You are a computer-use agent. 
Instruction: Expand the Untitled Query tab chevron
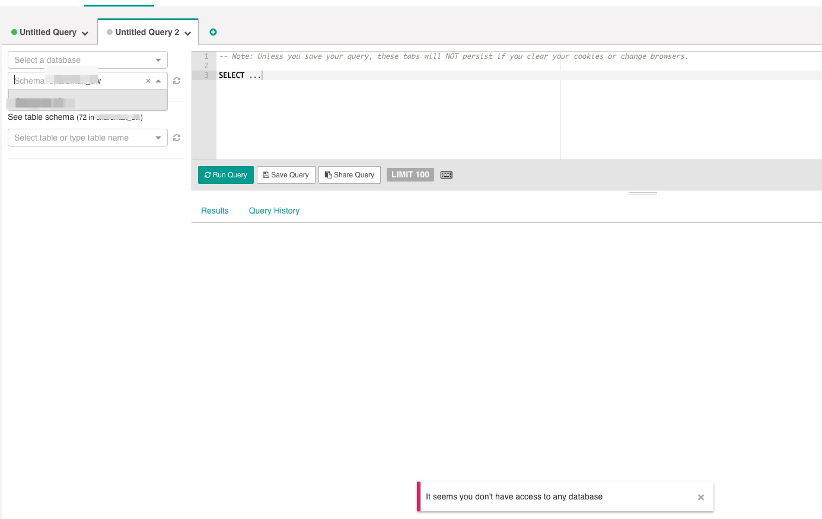tap(85, 33)
